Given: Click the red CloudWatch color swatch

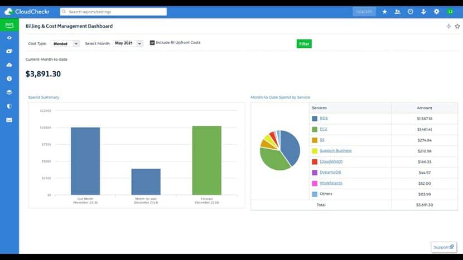Looking at the screenshot, I should tap(315, 162).
